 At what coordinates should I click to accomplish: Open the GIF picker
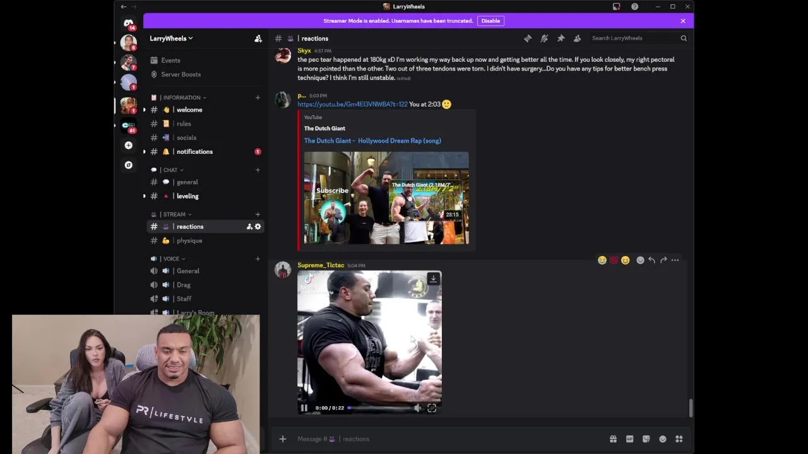[629, 439]
